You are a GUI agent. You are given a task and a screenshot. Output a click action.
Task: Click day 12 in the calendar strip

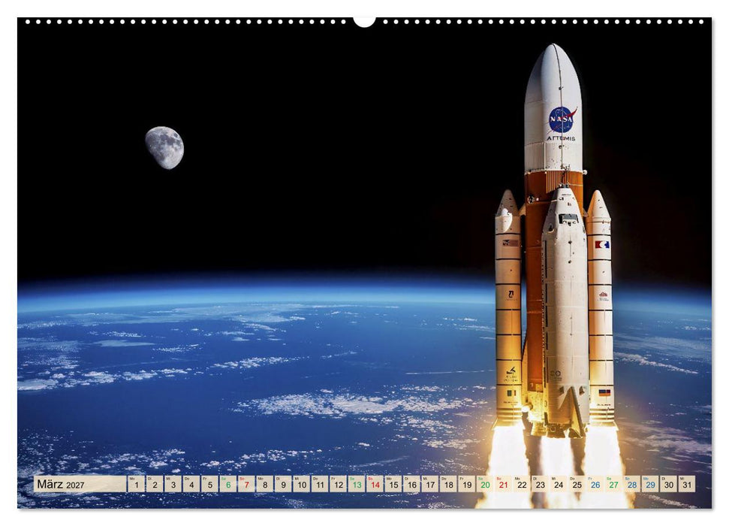[338, 484]
